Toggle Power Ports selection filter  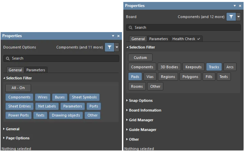coord(18,115)
